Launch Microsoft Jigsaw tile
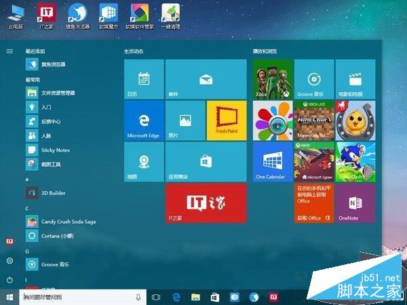The height and width of the screenshot is (305, 407). 314,162
